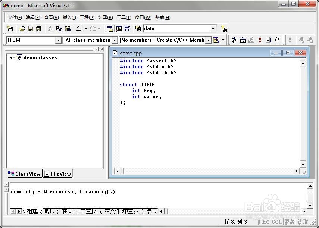This screenshot has width=319, height=228.
Task: Click the Paste clipboard icon
Action: click(x=68, y=29)
